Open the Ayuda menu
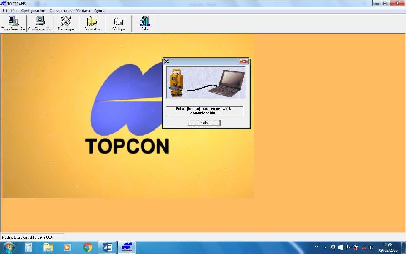406x254 pixels. pos(100,11)
